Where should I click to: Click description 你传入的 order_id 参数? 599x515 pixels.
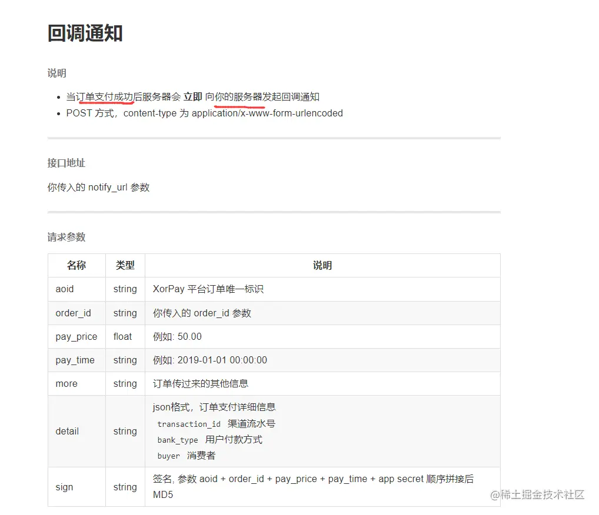point(202,313)
